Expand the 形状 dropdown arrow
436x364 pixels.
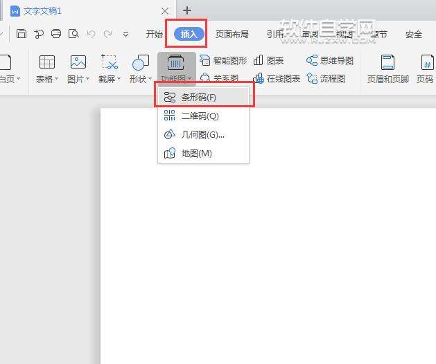tap(150, 79)
